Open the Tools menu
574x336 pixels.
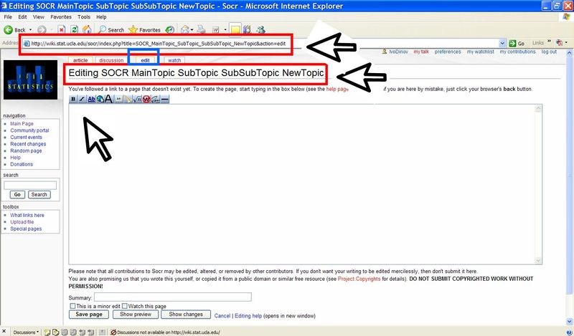tap(84, 16)
